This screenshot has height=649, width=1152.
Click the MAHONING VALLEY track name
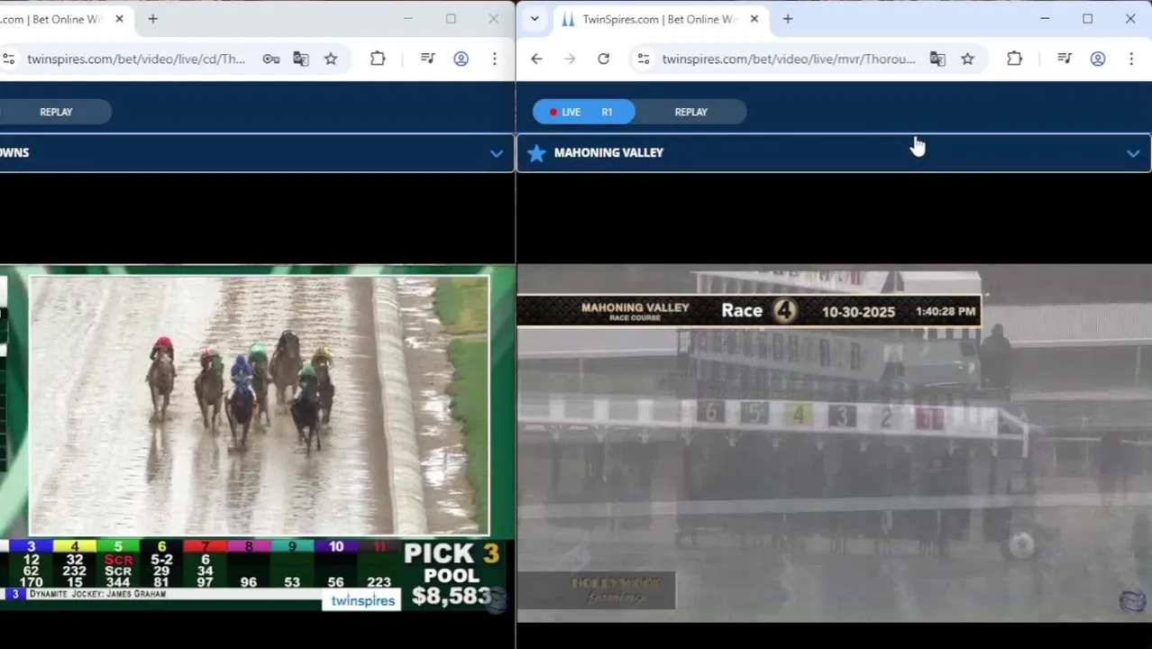(x=608, y=153)
